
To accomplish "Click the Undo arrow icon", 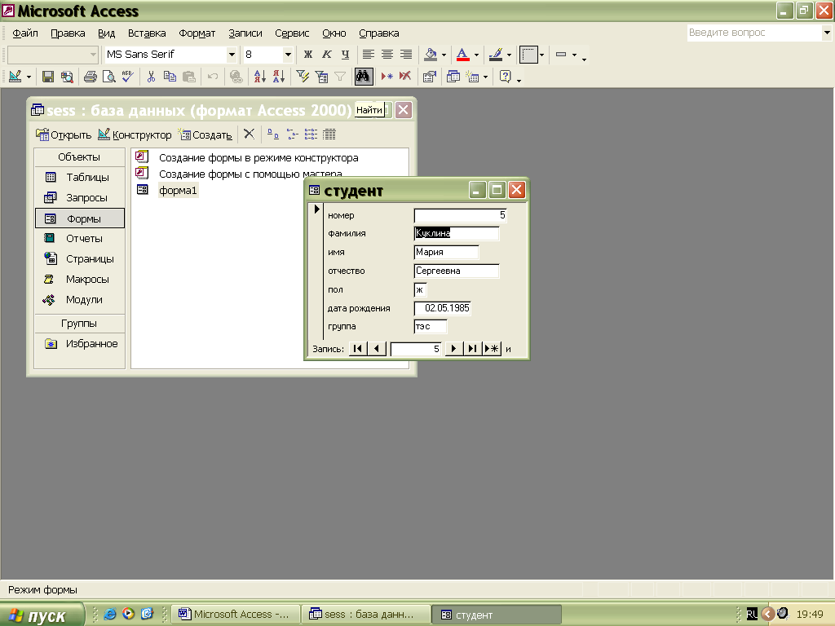I will click(213, 77).
